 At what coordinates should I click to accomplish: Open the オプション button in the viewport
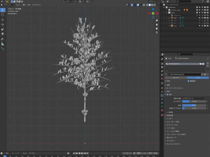point(153,1)
